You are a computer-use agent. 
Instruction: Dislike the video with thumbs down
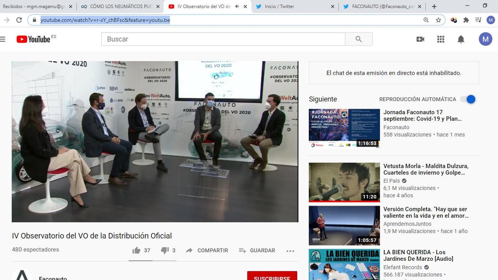[165, 250]
